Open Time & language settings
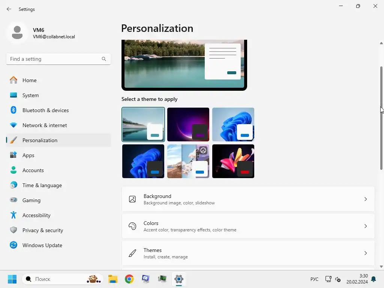 (58, 185)
